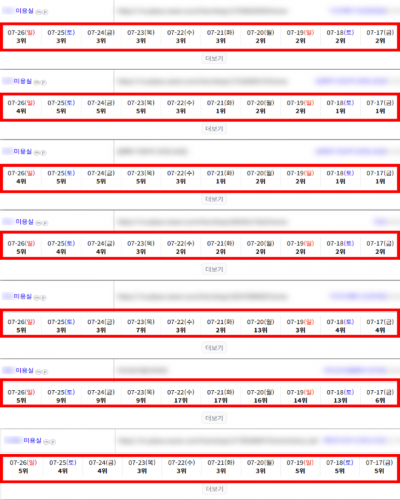Click the 7위 rank under 07-23(목)
This screenshot has height=500, width=400.
pos(141,330)
